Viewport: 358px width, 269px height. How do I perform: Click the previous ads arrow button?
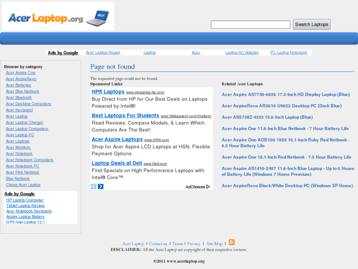(x=94, y=187)
